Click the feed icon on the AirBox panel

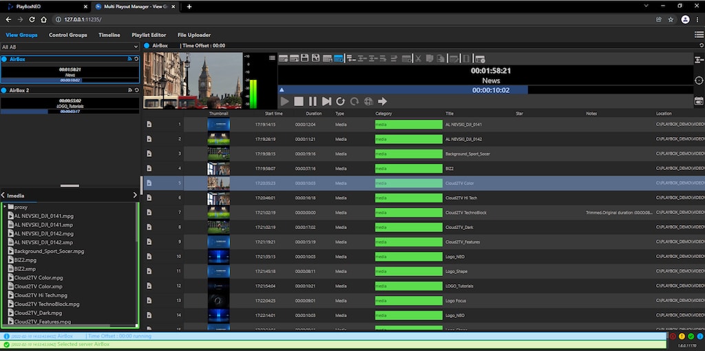129,59
